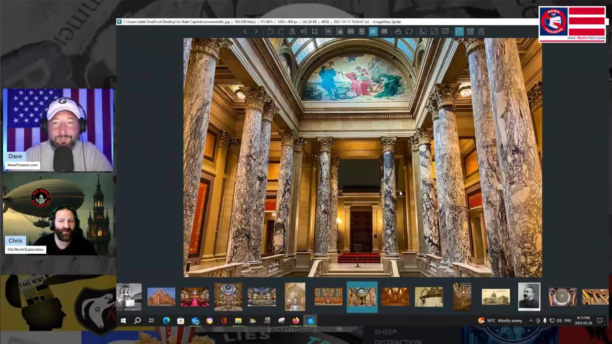The height and width of the screenshot is (344, 612).
Task: Enable Lock Zoom Ratio mode
Action: (x=339, y=32)
